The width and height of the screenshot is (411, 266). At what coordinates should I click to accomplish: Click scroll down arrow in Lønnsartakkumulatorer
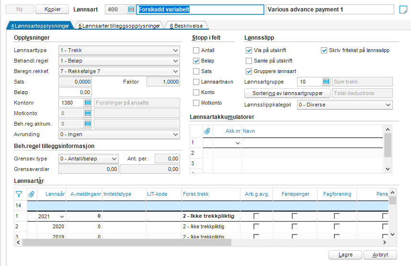(388, 169)
